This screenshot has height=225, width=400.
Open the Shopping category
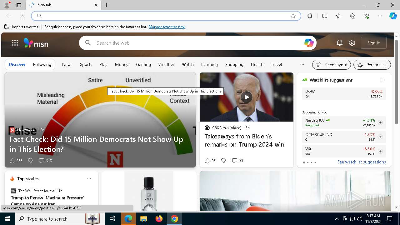click(x=234, y=64)
